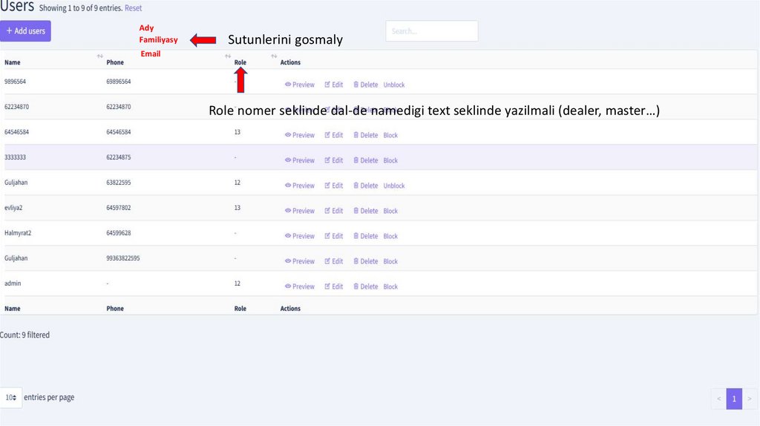Edit user evliya2 via pencil icon
Screen dimensions: 760x426
point(328,211)
